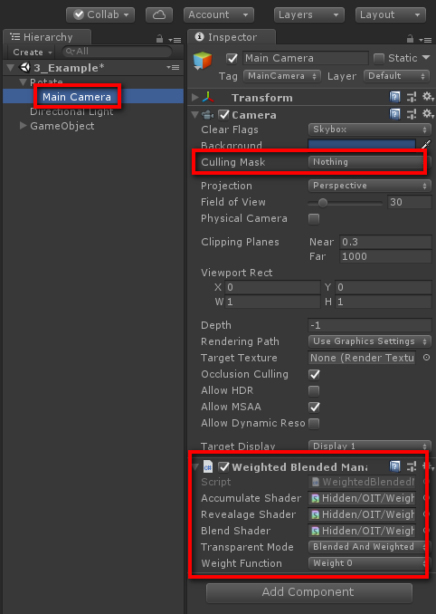Open the Target Display dropdown
Image resolution: width=436 pixels, height=614 pixels.
coord(370,446)
